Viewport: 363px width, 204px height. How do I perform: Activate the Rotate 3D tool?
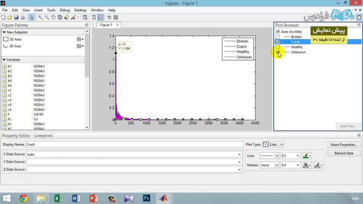[x=60, y=17]
